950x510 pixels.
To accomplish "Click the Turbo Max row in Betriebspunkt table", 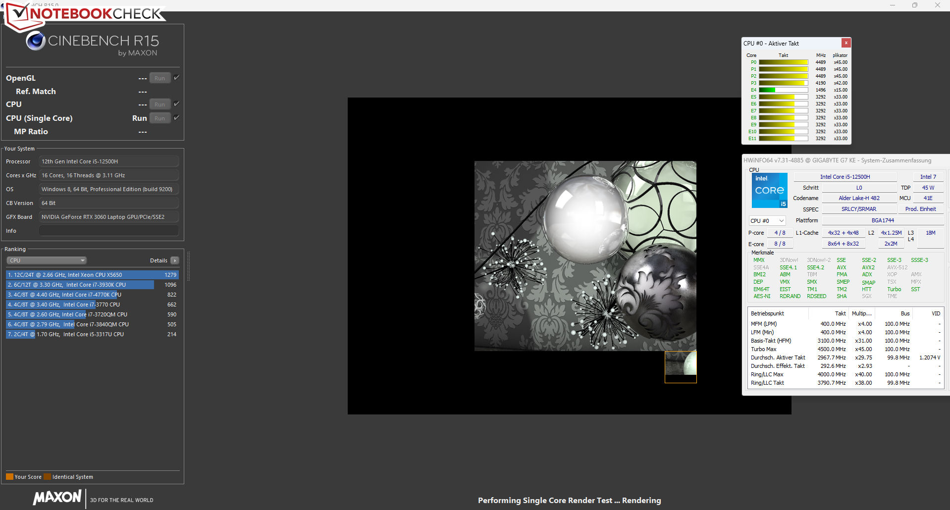I will coord(845,349).
